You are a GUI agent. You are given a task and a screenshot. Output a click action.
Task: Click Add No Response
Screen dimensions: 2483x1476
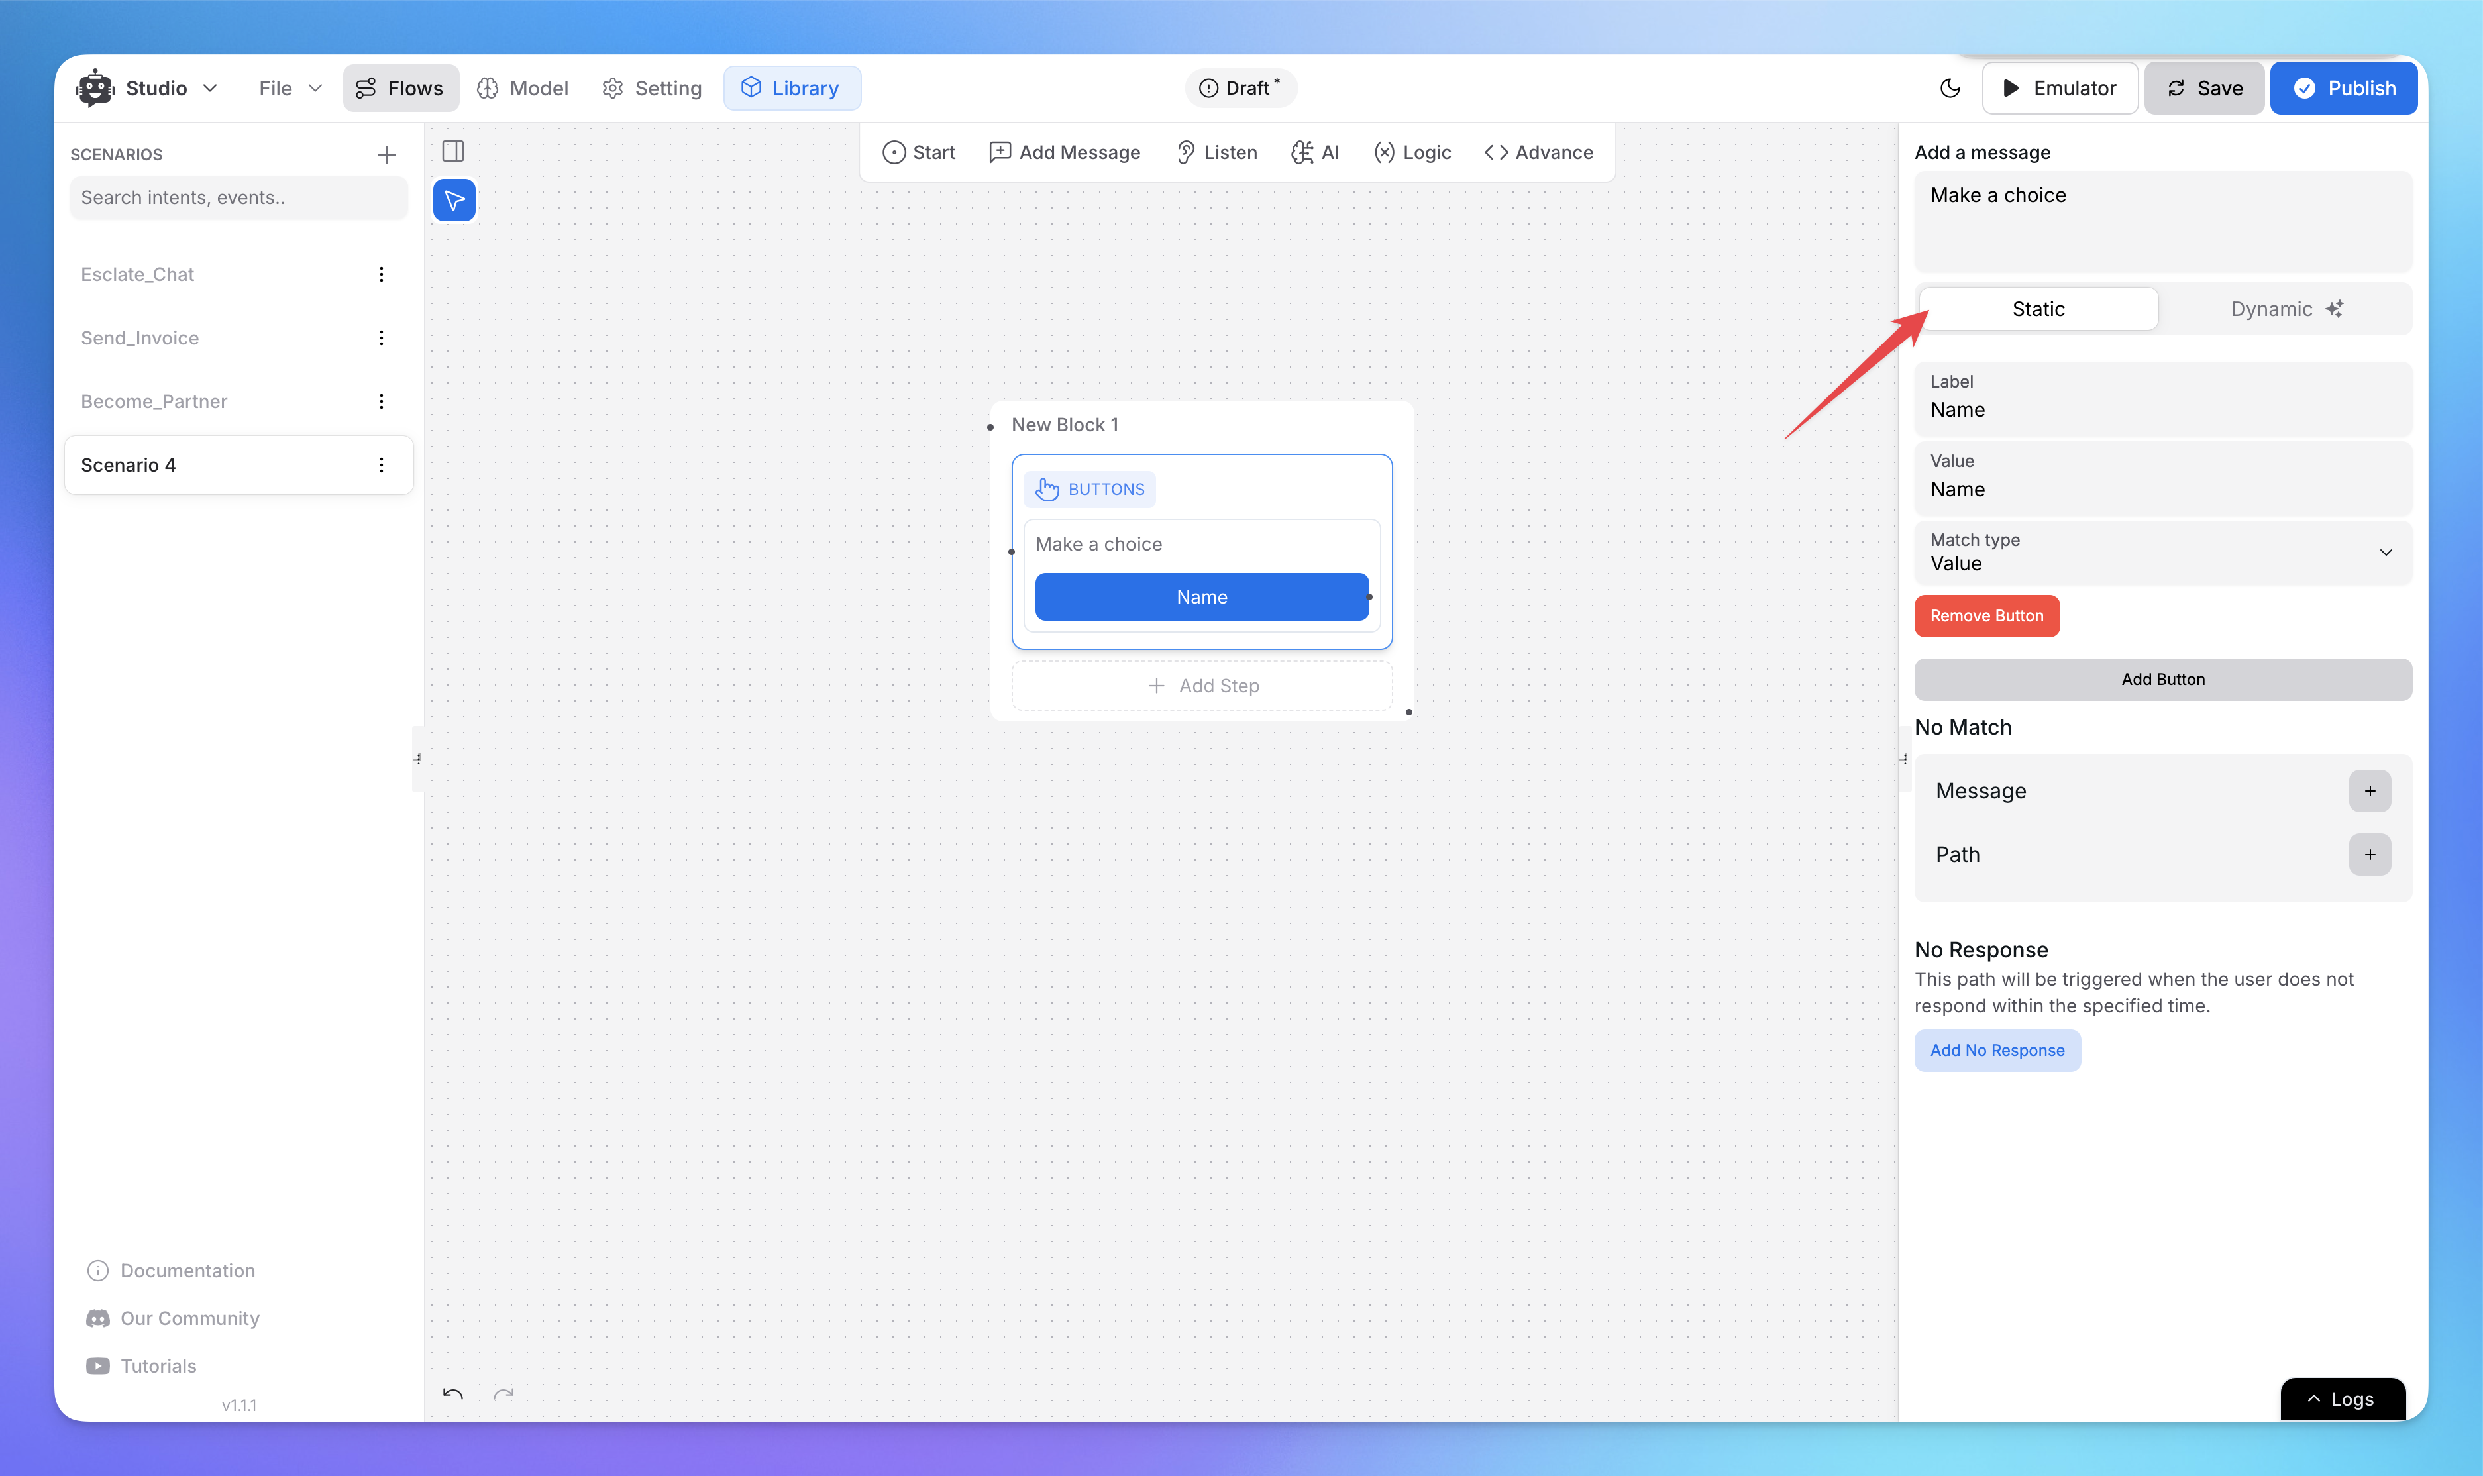pyautogui.click(x=1997, y=1050)
